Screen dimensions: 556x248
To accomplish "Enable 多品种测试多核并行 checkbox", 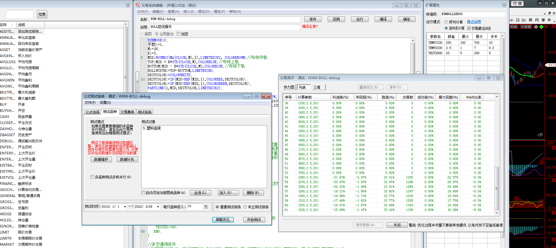I will tap(92, 177).
